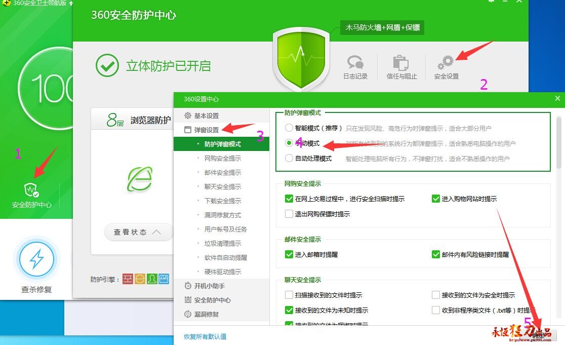Click the 木马防火墙+网盾+保镖 label

point(382,27)
